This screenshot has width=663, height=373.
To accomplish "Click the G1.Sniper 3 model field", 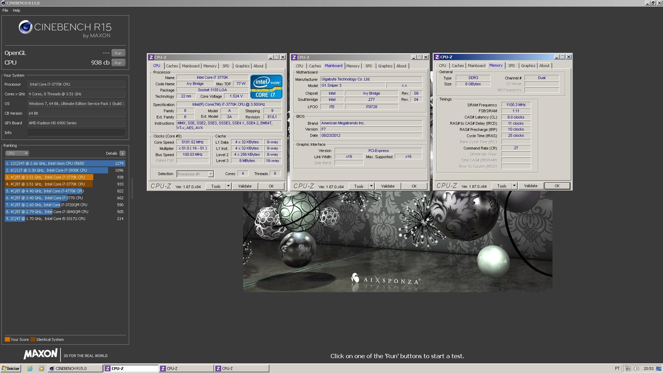I will click(x=353, y=85).
